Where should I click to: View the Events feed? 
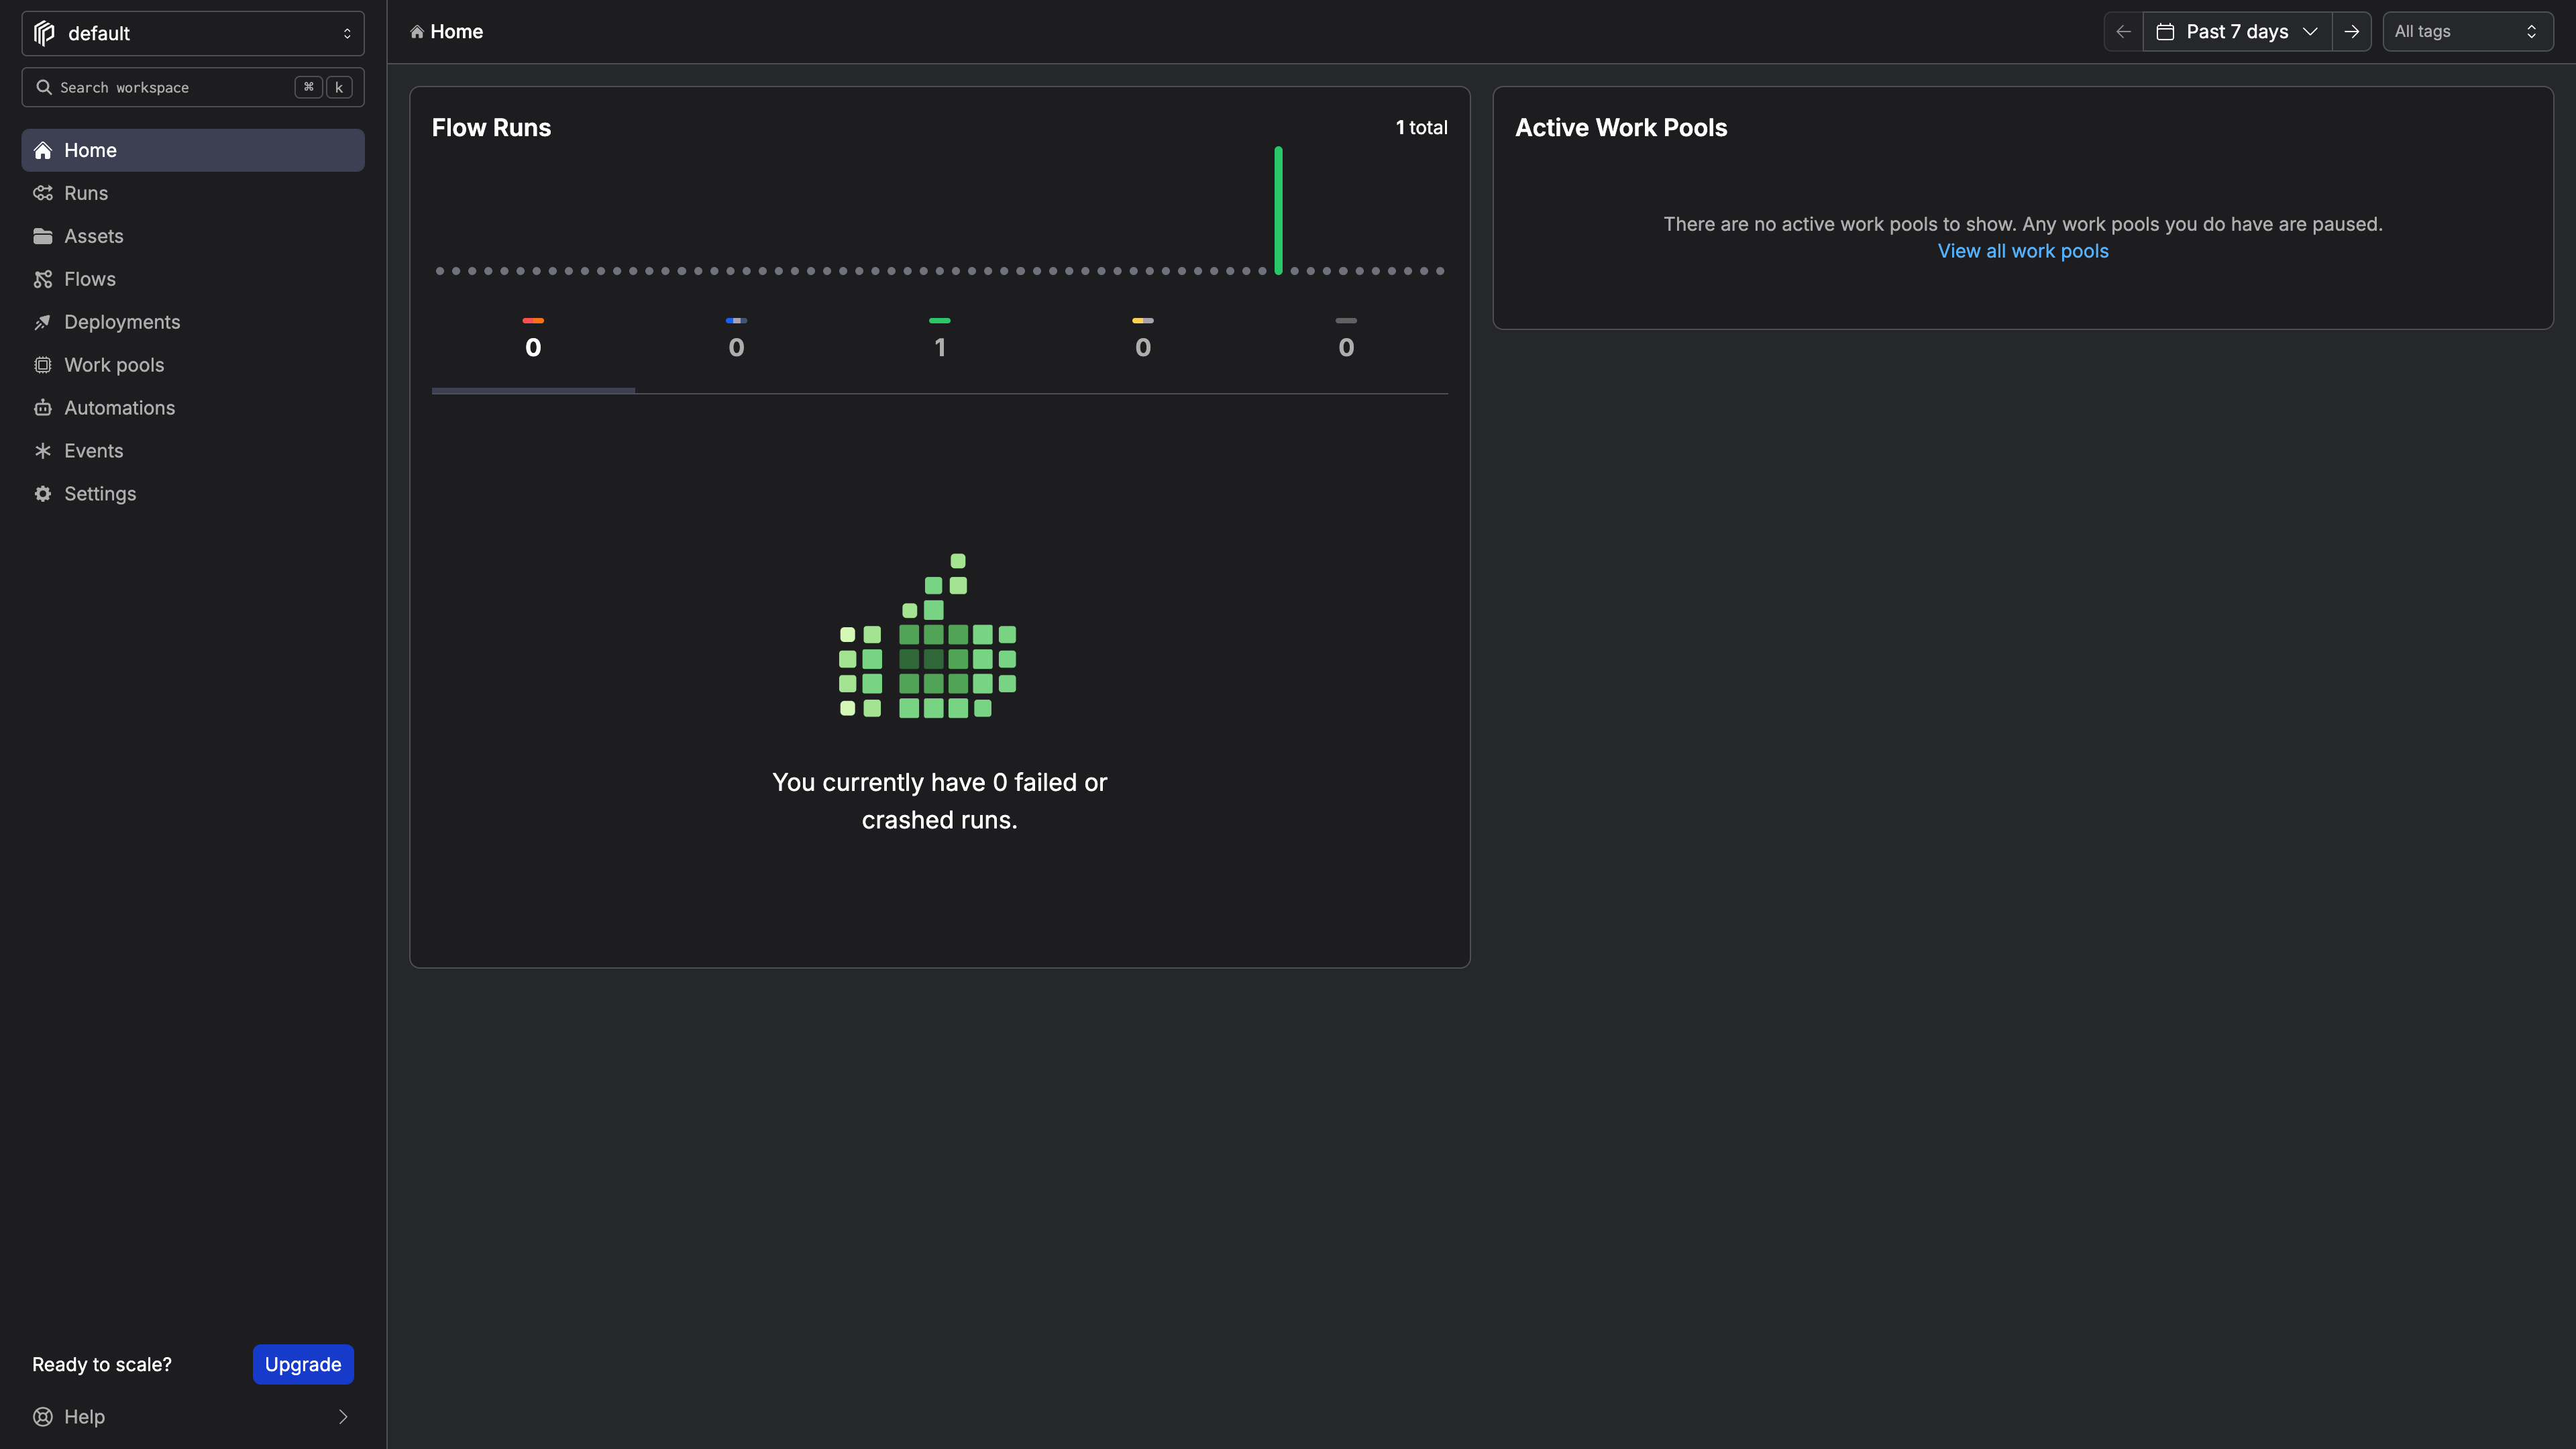(93, 450)
